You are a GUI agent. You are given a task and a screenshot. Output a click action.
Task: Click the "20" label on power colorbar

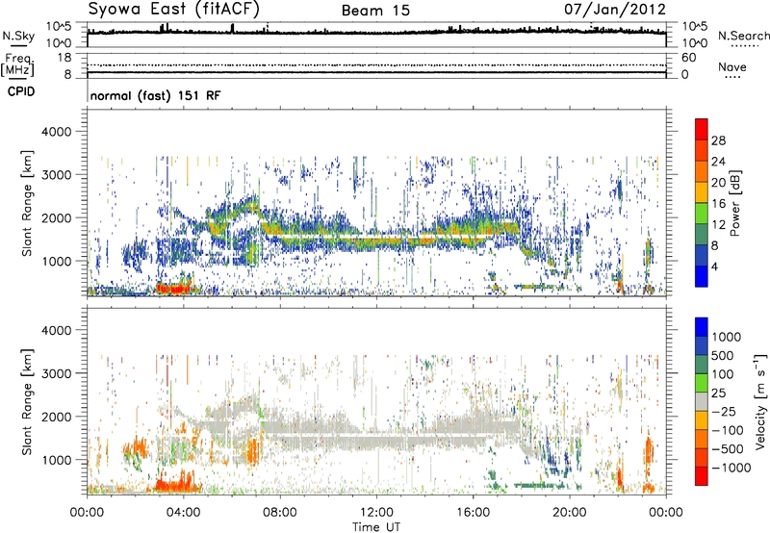point(718,183)
